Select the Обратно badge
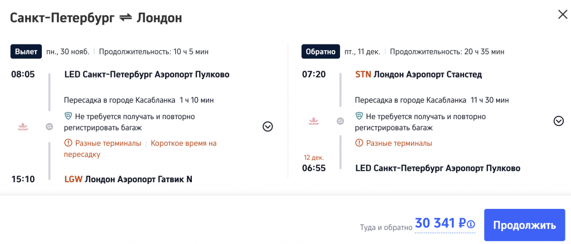The height and width of the screenshot is (244, 571). tap(320, 52)
